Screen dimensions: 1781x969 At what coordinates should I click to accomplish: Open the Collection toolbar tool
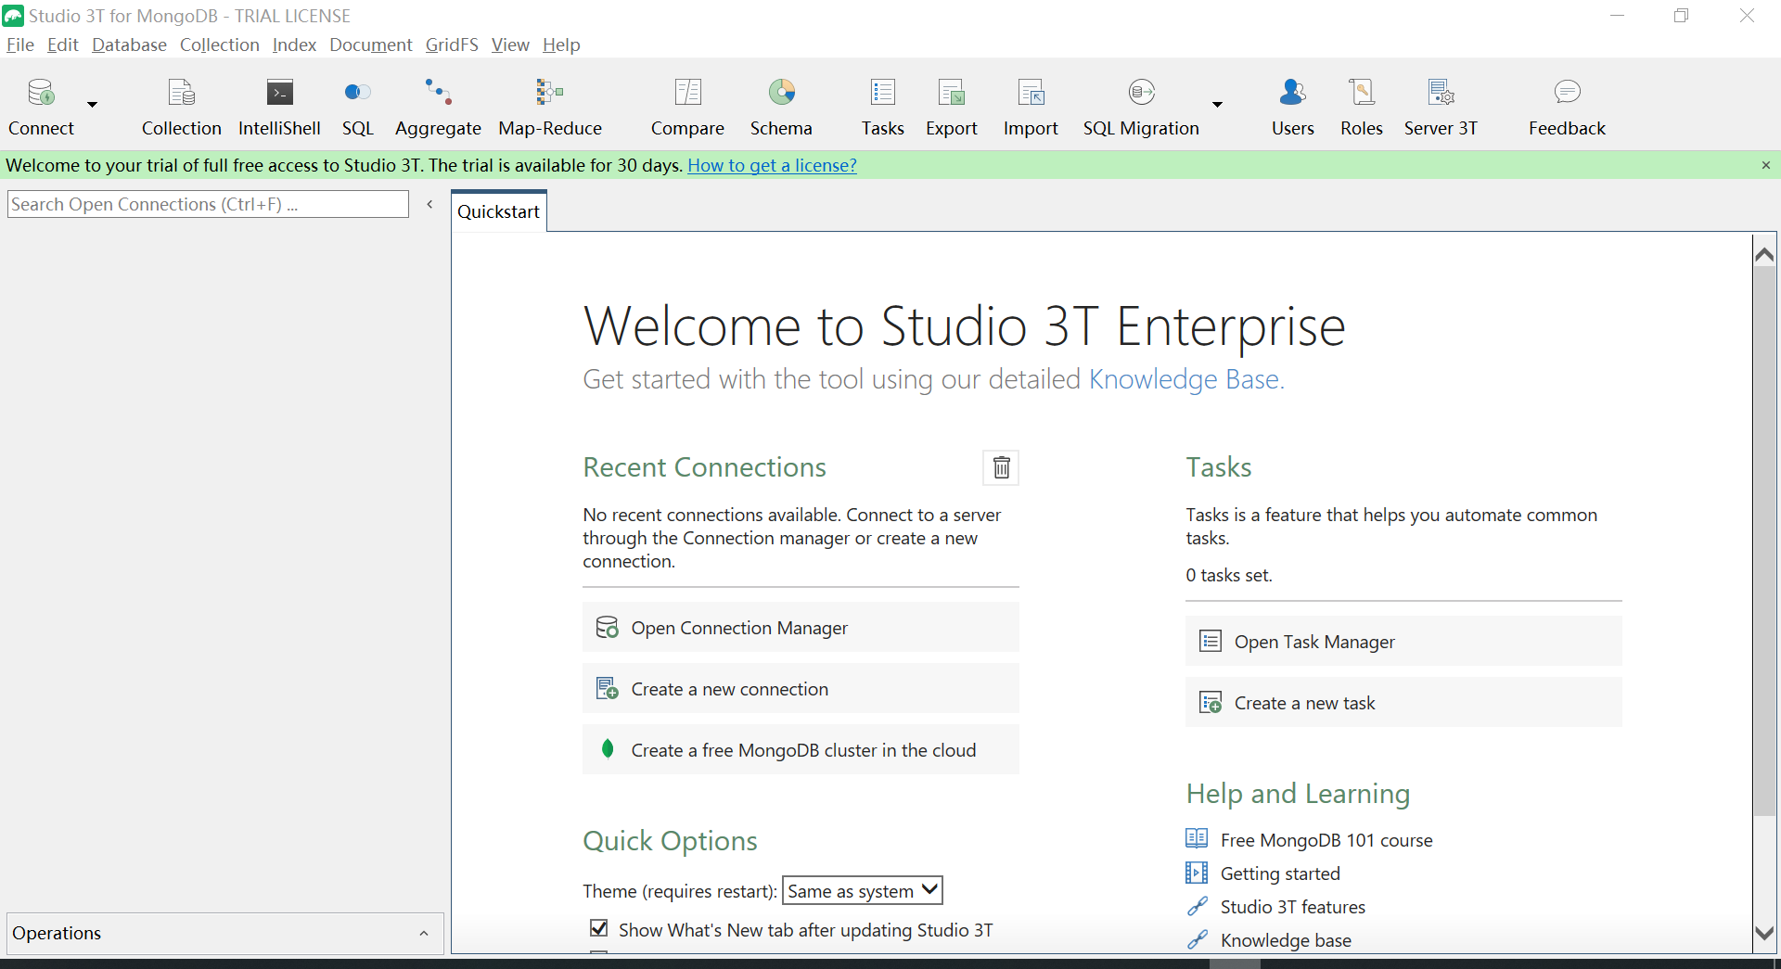point(181,107)
